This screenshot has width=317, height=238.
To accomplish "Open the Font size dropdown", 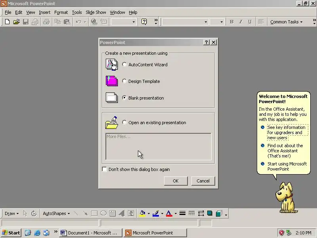I will [222, 22].
